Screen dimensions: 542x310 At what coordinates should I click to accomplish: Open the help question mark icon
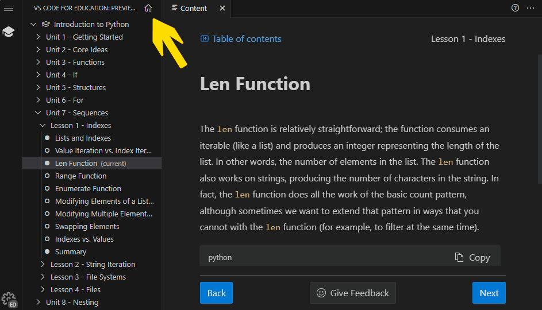point(515,8)
